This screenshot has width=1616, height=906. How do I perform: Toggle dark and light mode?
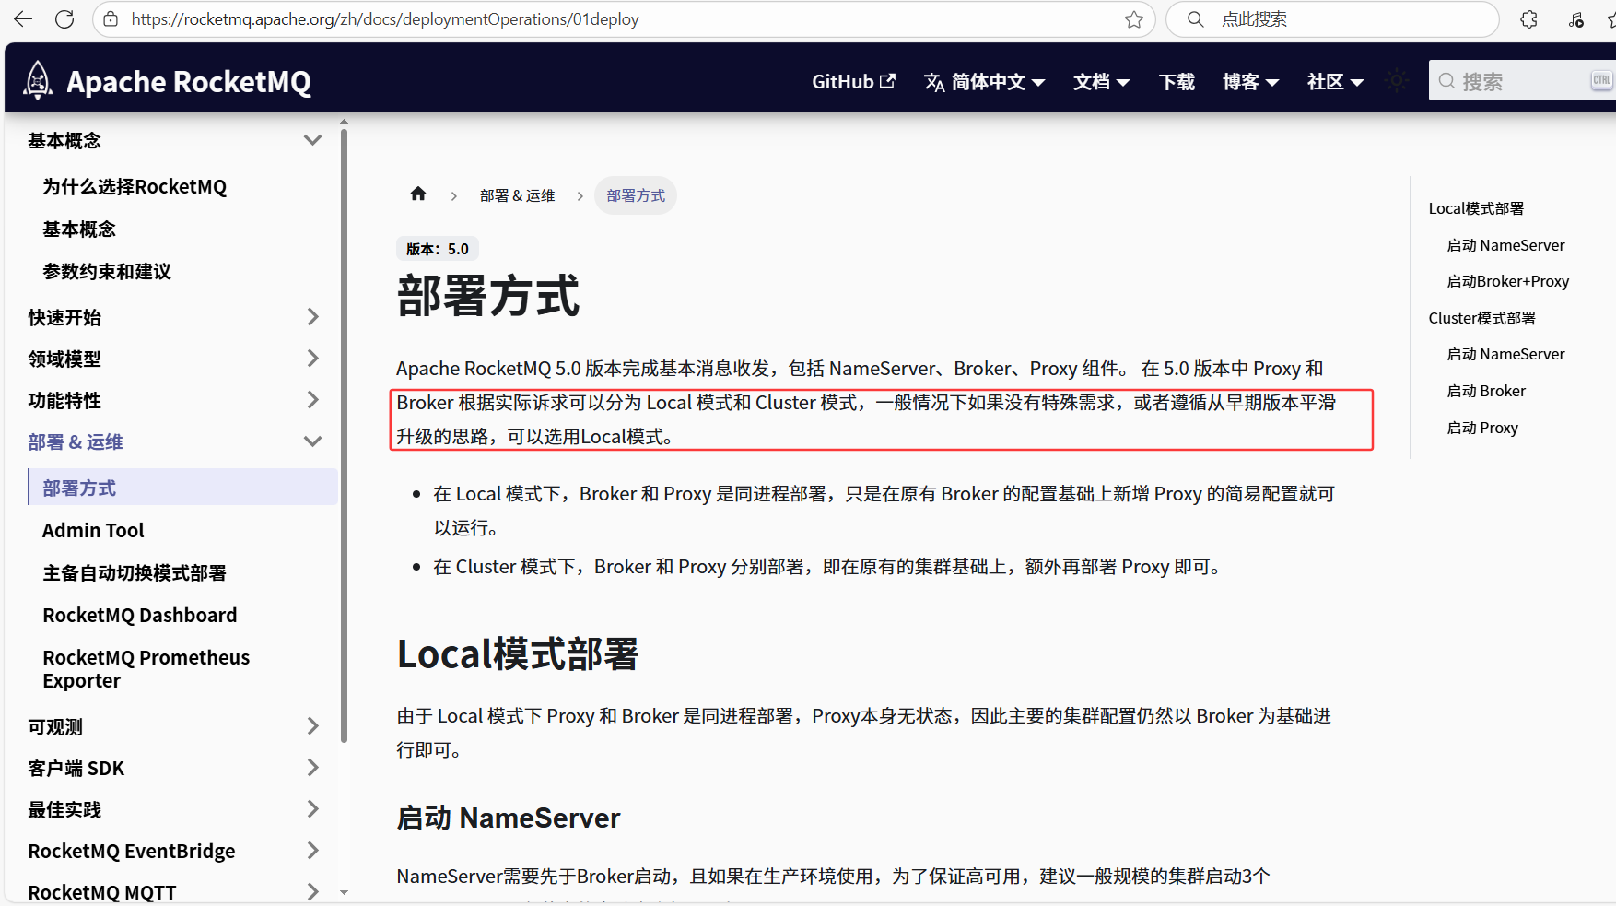1396,81
